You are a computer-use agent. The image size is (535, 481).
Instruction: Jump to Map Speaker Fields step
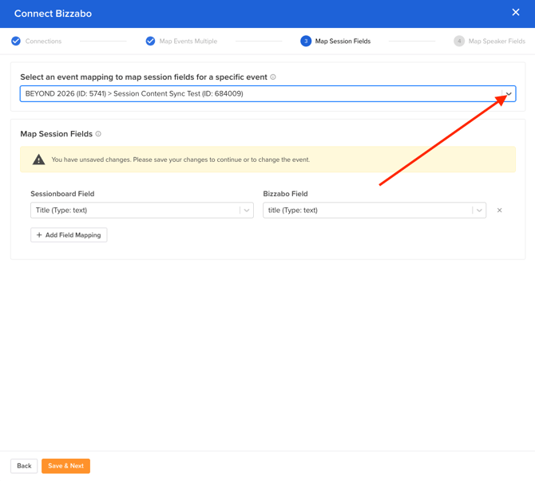pyautogui.click(x=496, y=41)
